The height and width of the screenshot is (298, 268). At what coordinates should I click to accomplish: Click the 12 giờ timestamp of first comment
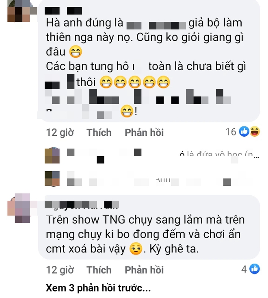pos(60,133)
